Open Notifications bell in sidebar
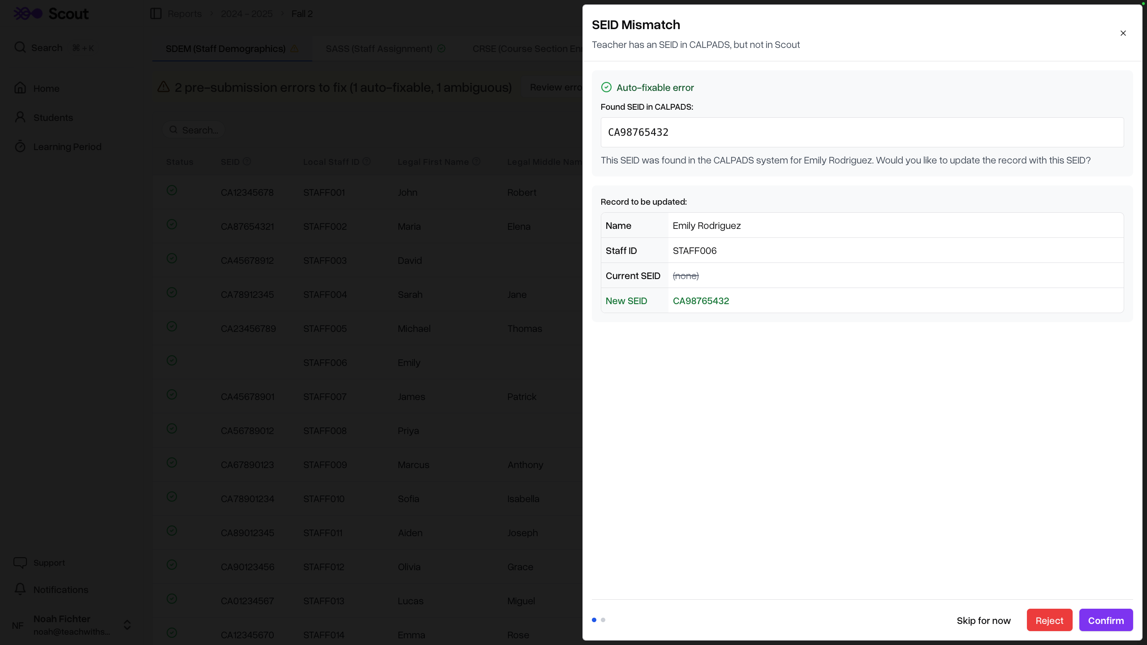Image resolution: width=1147 pixels, height=645 pixels. pyautogui.click(x=20, y=589)
